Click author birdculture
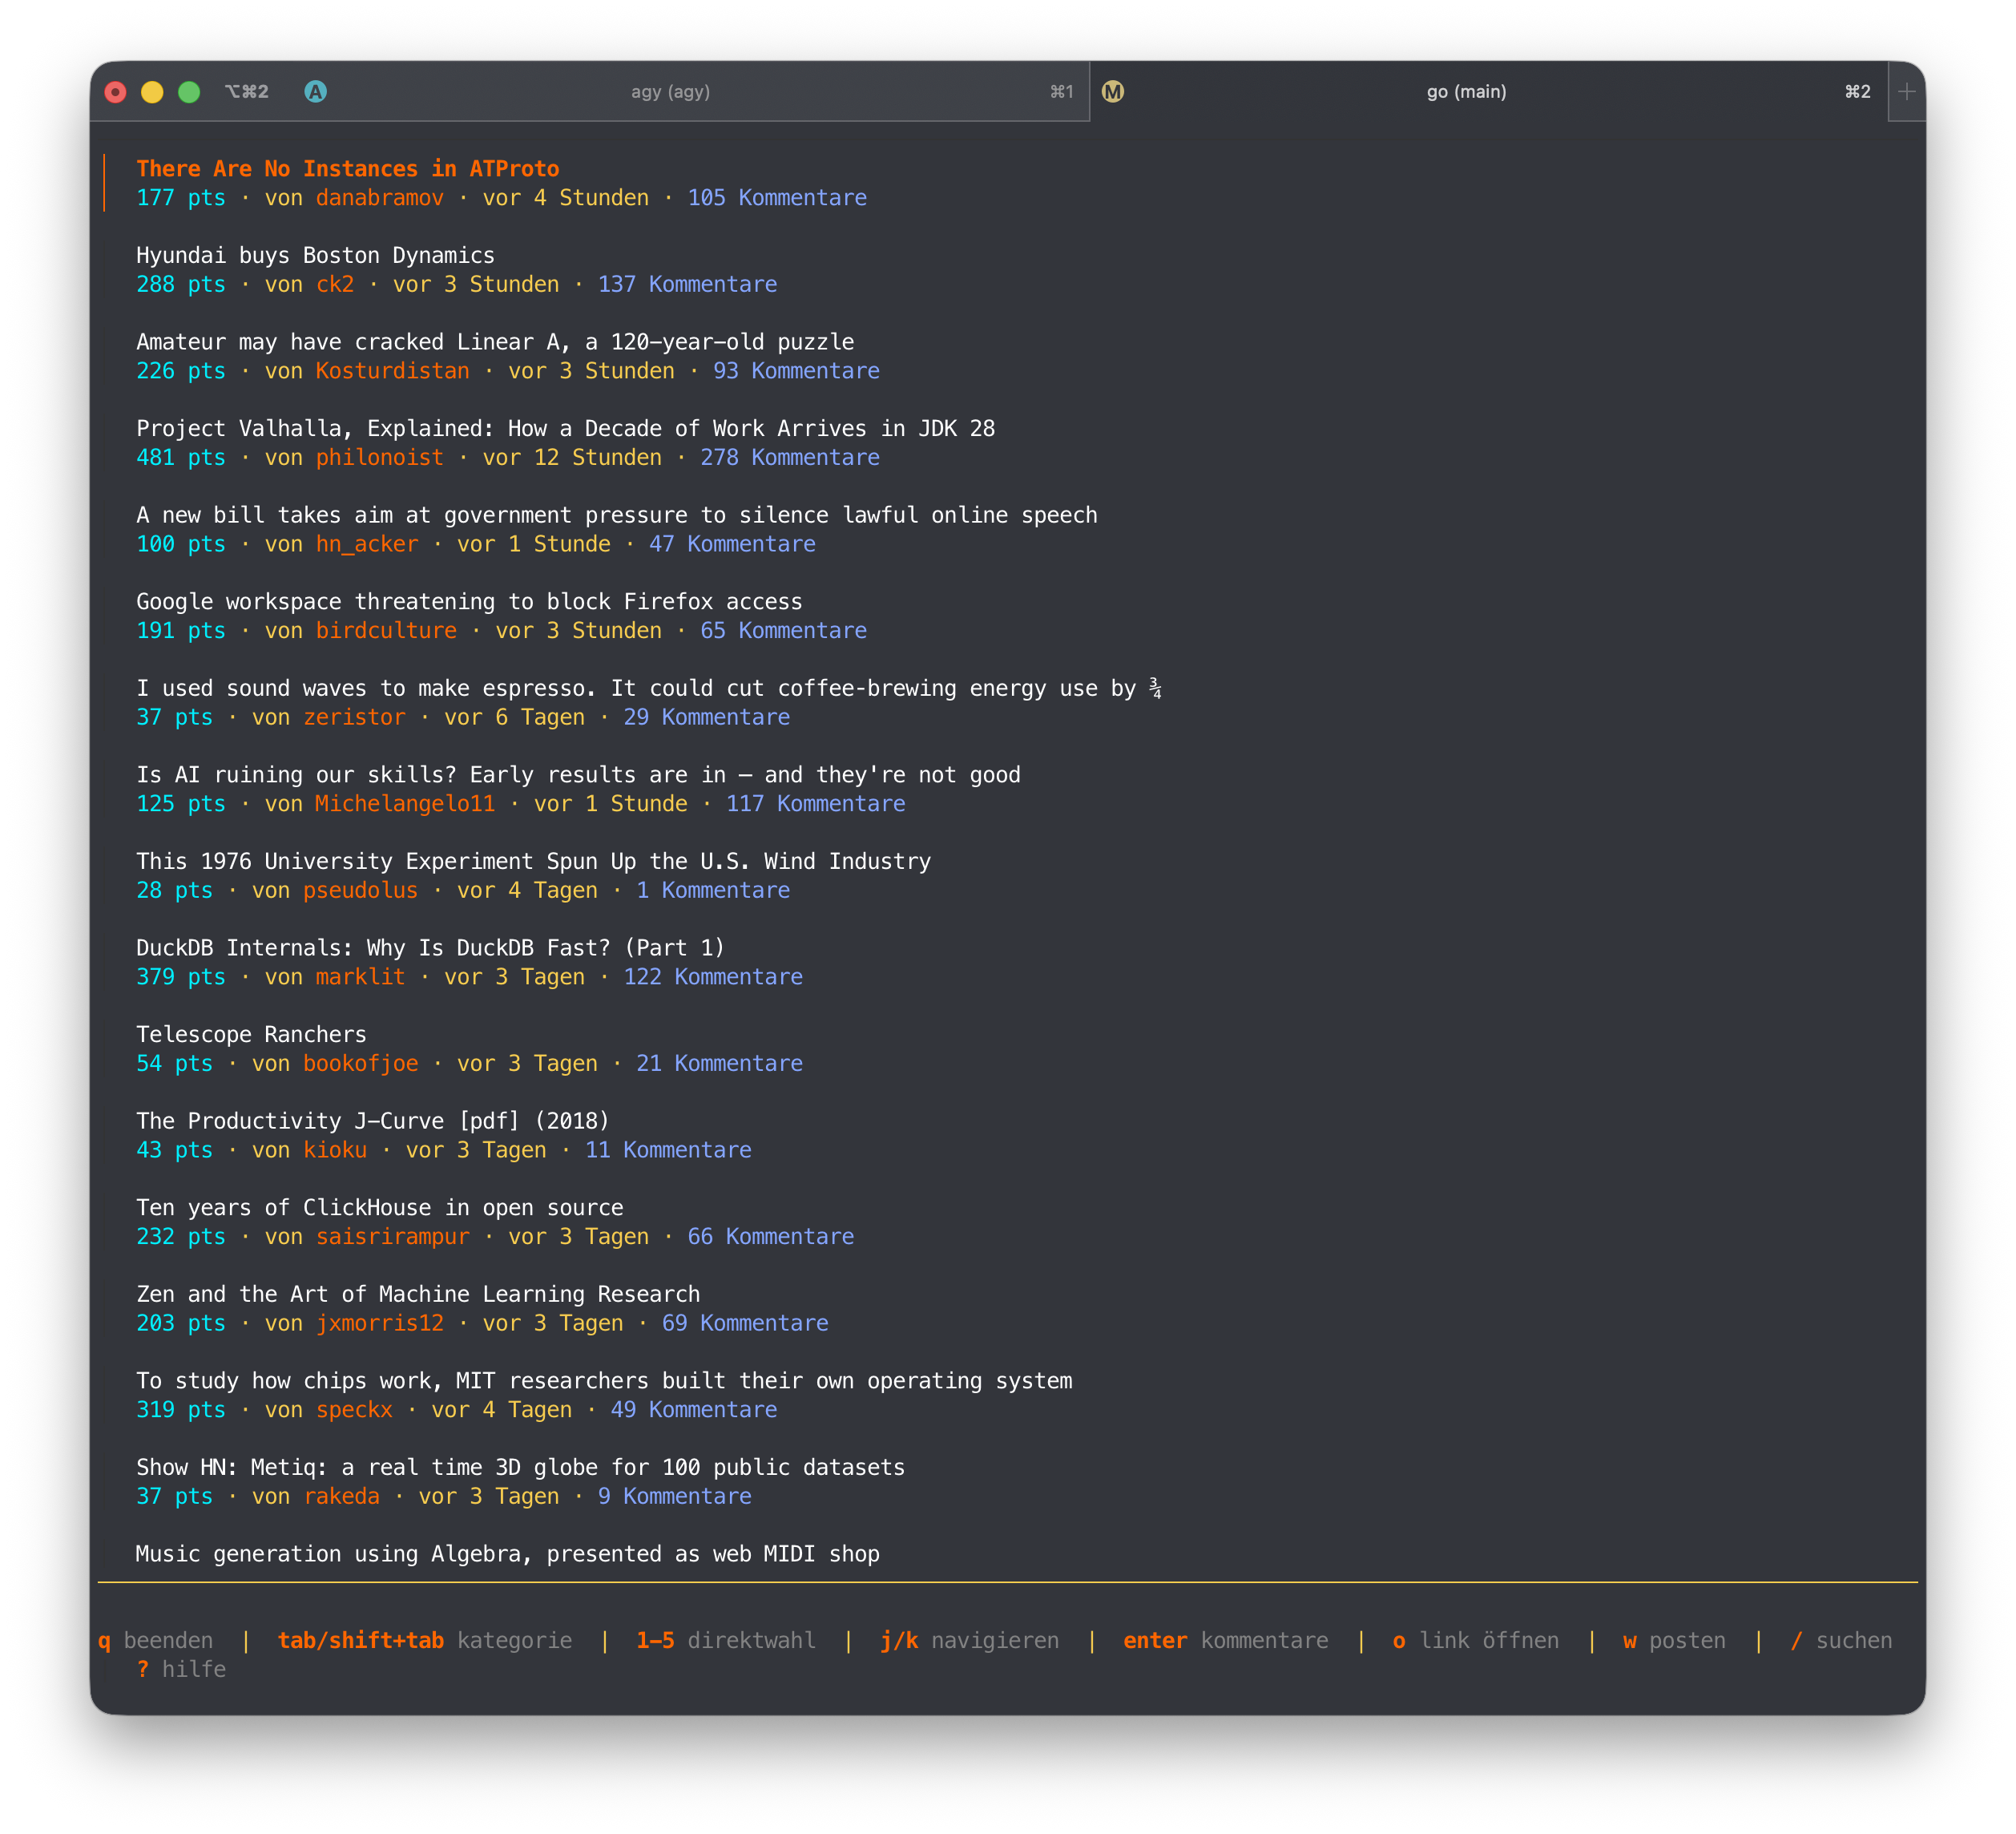Image resolution: width=2016 pixels, height=1834 pixels. 386,630
